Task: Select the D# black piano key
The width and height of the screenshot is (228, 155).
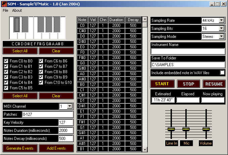Action: [25, 24]
